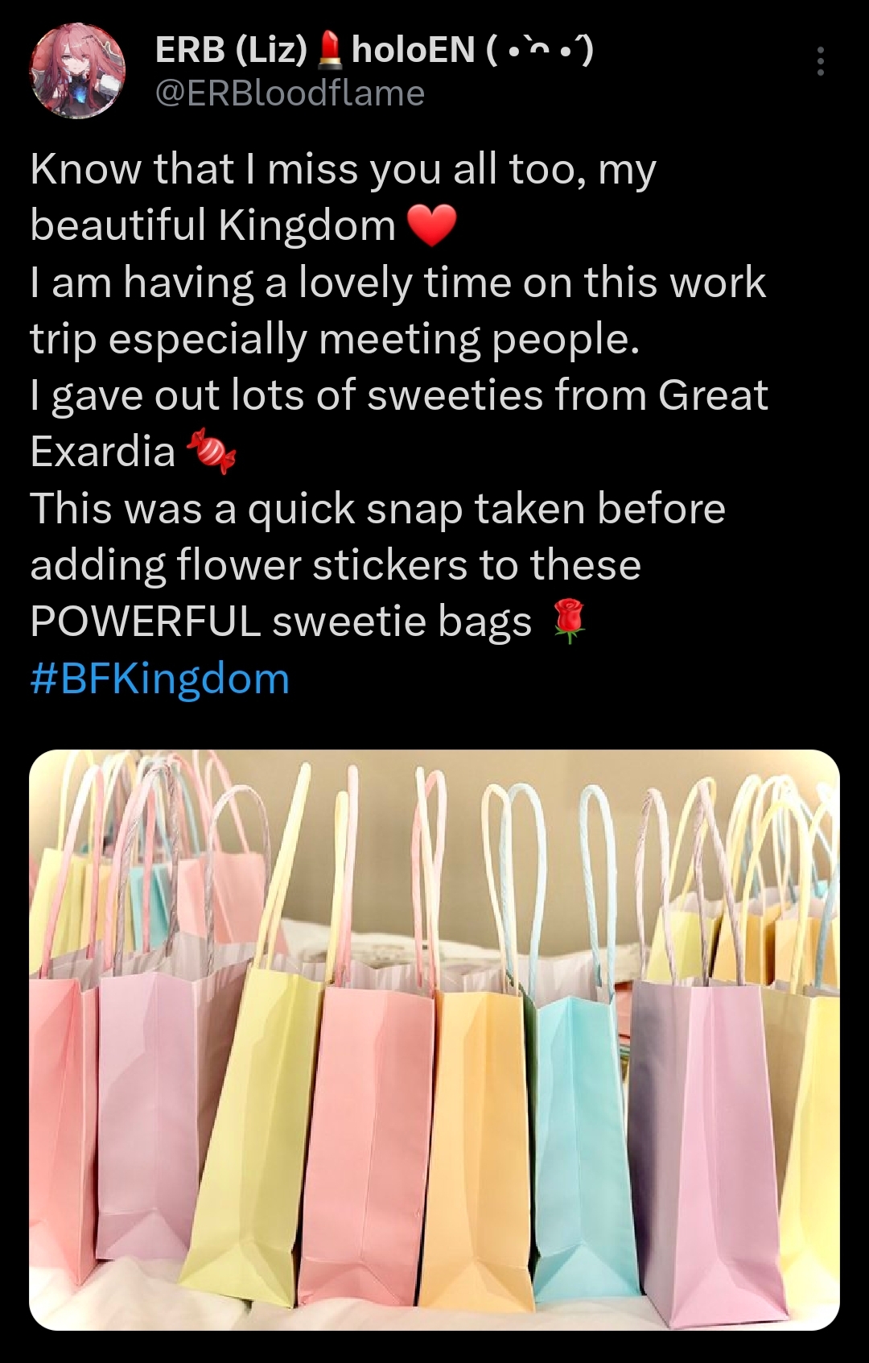Tap the holoEN text in the name

(414, 50)
